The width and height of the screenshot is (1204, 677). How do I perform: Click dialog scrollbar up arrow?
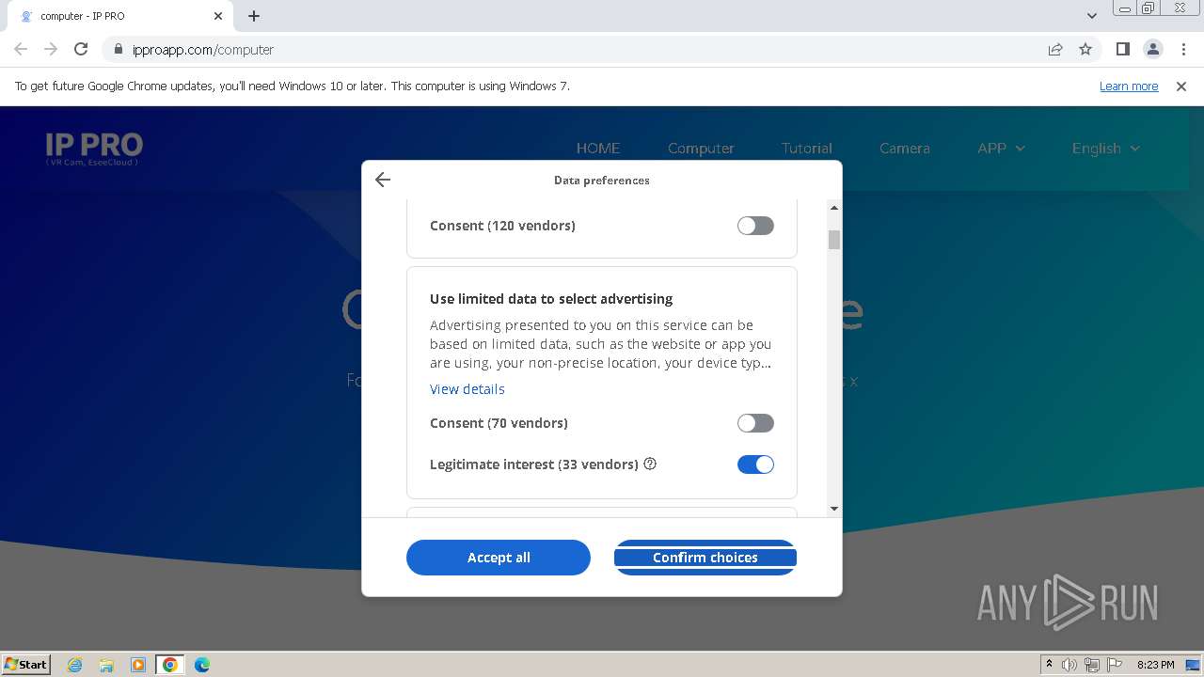834,208
